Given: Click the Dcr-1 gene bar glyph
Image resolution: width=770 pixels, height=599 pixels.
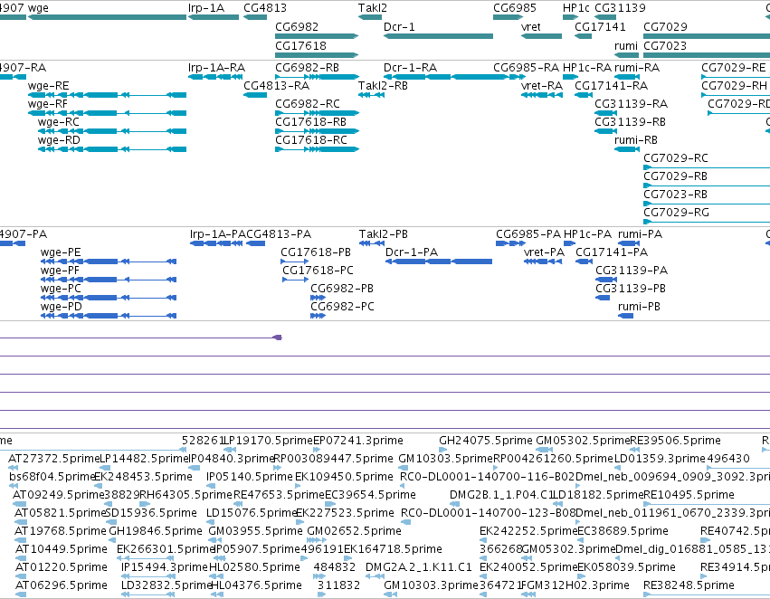Looking at the screenshot, I should coord(438,36).
